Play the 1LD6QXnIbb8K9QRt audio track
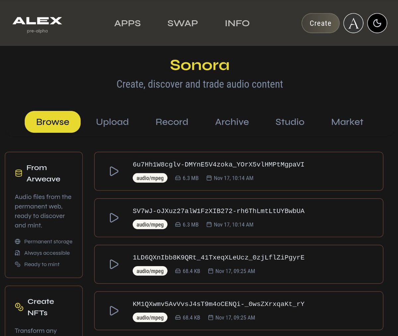Screen dimensions: 398x336 [x=114, y=264]
